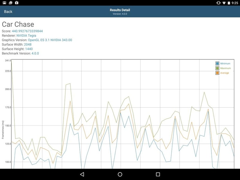The height and width of the screenshot is (180, 240).
Task: Tap the 125.0 y-axis label
Action: [x=8, y=144]
